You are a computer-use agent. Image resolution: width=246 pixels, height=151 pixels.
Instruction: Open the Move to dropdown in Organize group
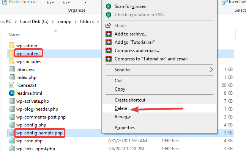(x=50, y=3)
